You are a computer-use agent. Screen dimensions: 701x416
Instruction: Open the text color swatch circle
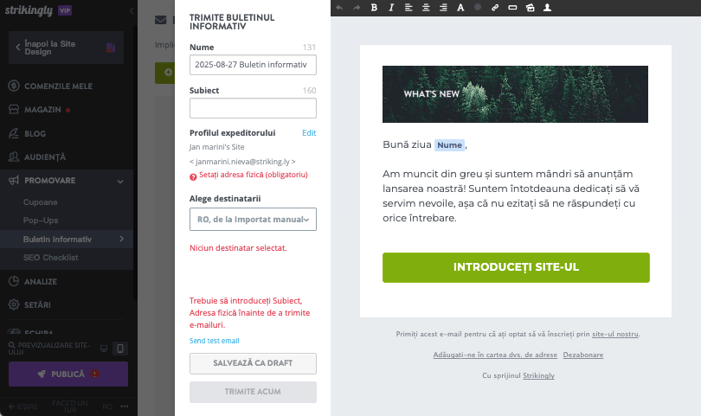pyautogui.click(x=478, y=8)
